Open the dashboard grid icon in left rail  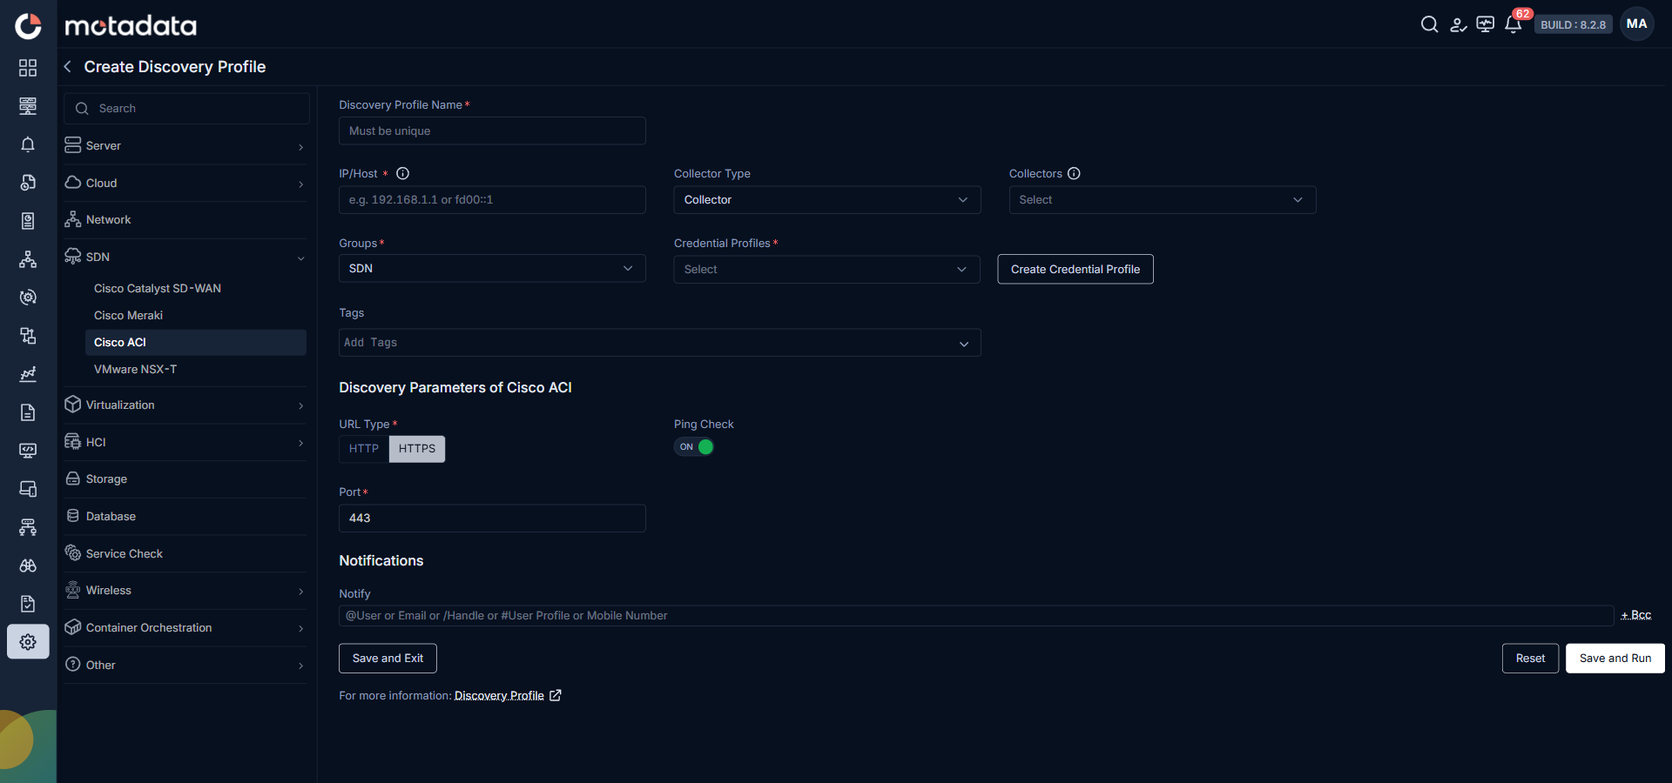(28, 68)
